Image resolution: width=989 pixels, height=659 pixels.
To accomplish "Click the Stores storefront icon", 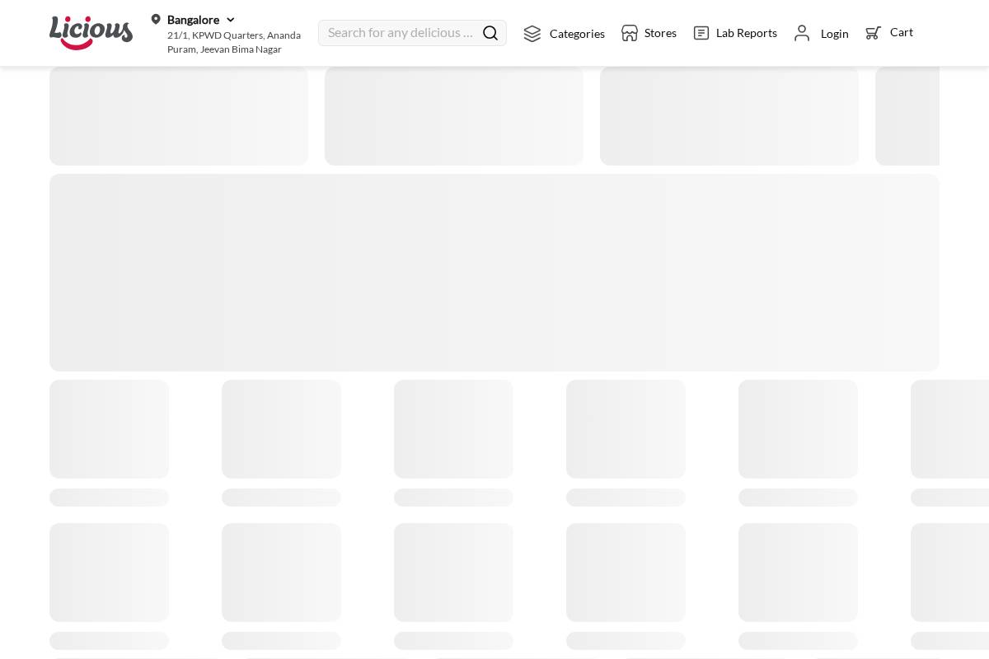I will coord(630,33).
